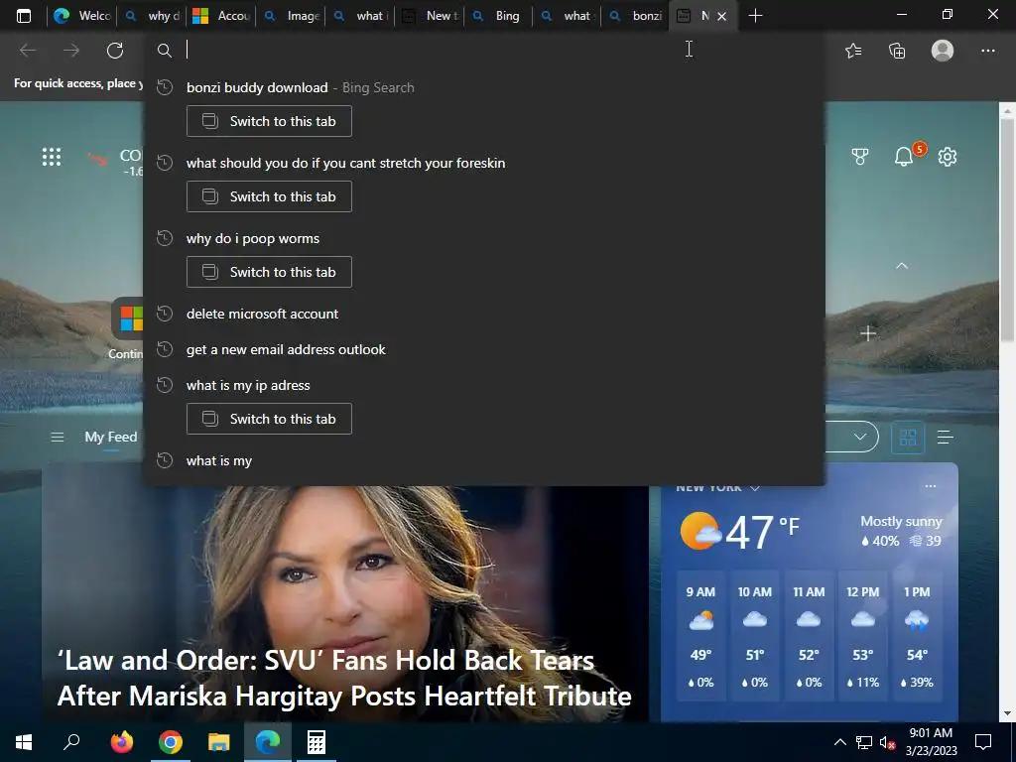Viewport: 1016px width, 762px height.
Task: Select 'delete microsoft account' suggestion
Action: click(x=483, y=314)
